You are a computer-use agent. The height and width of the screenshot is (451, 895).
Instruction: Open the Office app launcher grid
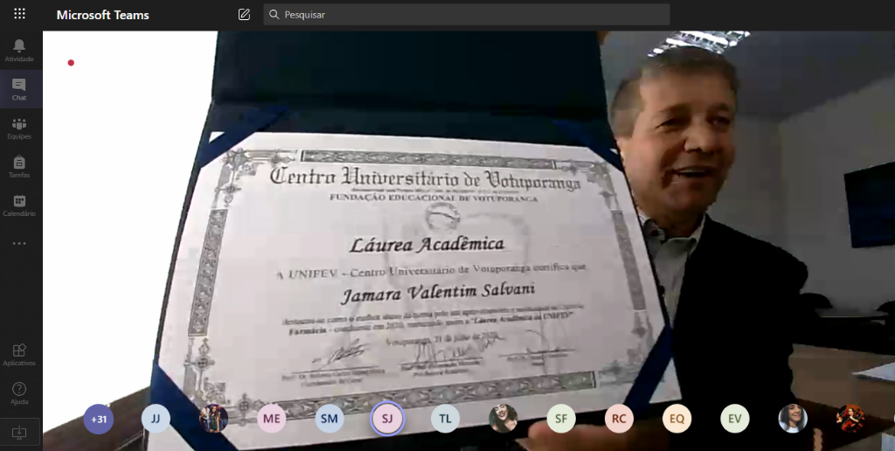click(x=19, y=14)
